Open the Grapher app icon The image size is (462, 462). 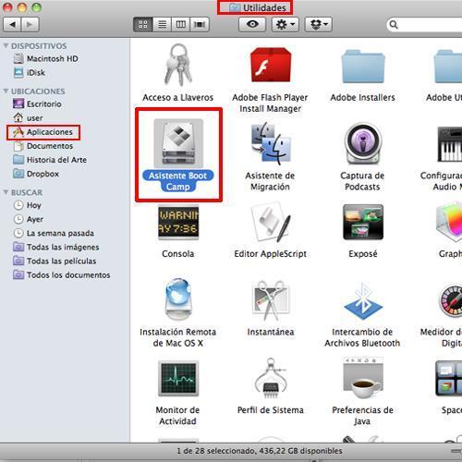450,223
